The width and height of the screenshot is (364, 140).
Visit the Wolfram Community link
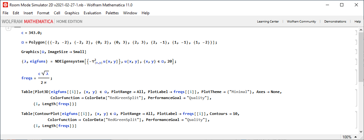[x=301, y=22]
